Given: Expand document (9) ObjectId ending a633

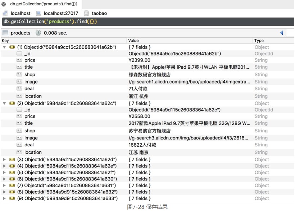Looking at the screenshot, I should [4, 198].
